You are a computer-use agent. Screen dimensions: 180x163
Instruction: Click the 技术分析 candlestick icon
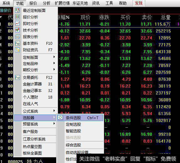click(x=18, y=30)
